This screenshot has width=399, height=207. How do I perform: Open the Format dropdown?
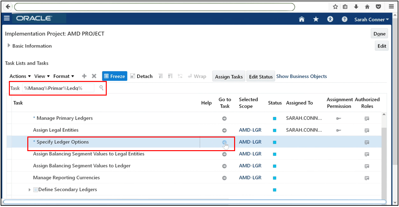(62, 76)
